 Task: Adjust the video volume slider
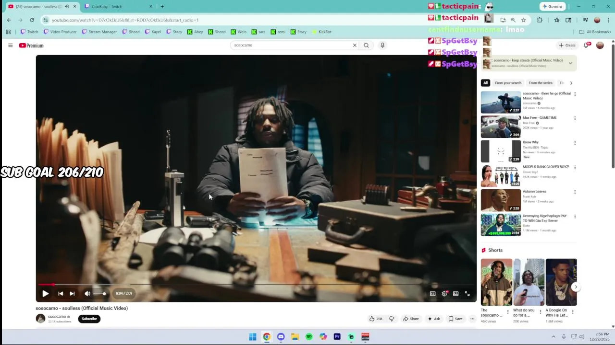[100, 293]
